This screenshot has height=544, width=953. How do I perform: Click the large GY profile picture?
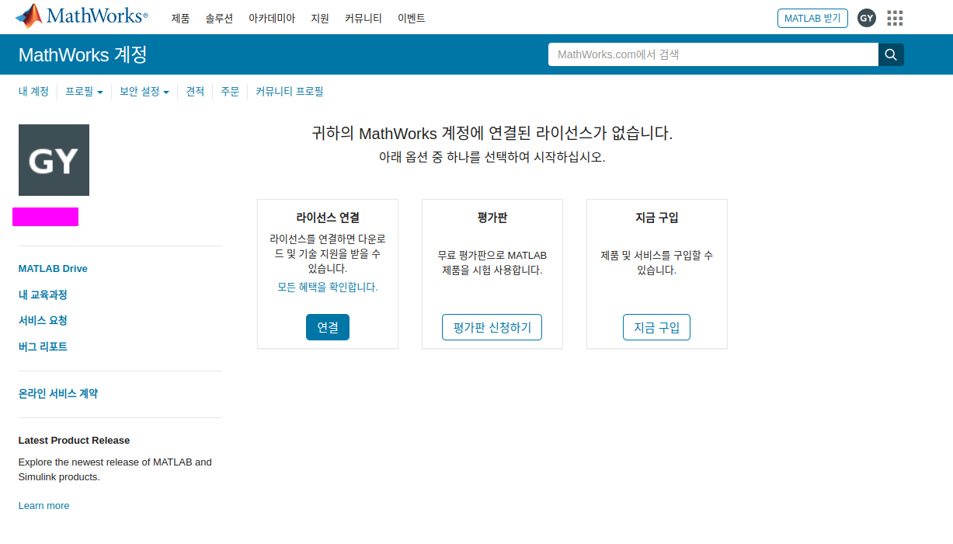click(x=54, y=160)
